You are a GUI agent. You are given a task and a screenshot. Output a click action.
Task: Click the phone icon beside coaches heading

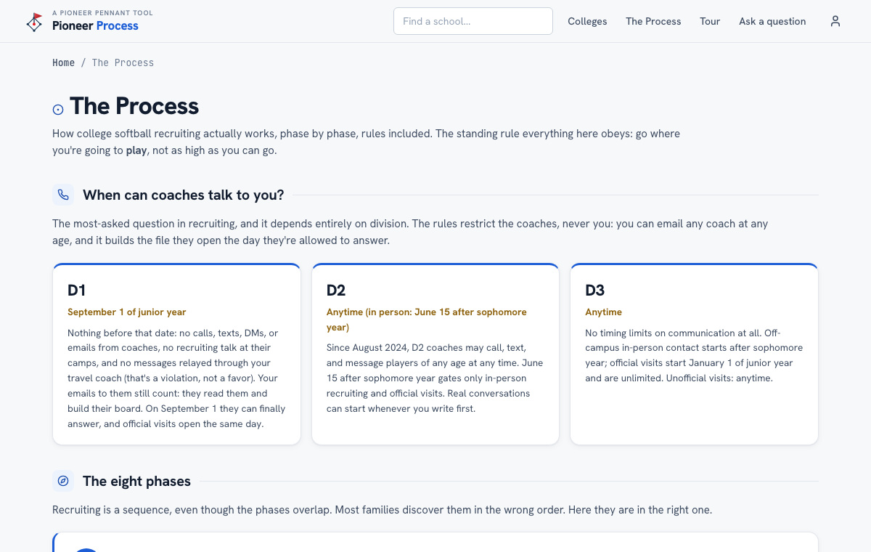click(63, 195)
